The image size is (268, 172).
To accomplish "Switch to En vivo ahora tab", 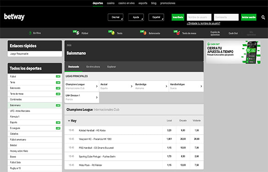I will tap(93, 67).
